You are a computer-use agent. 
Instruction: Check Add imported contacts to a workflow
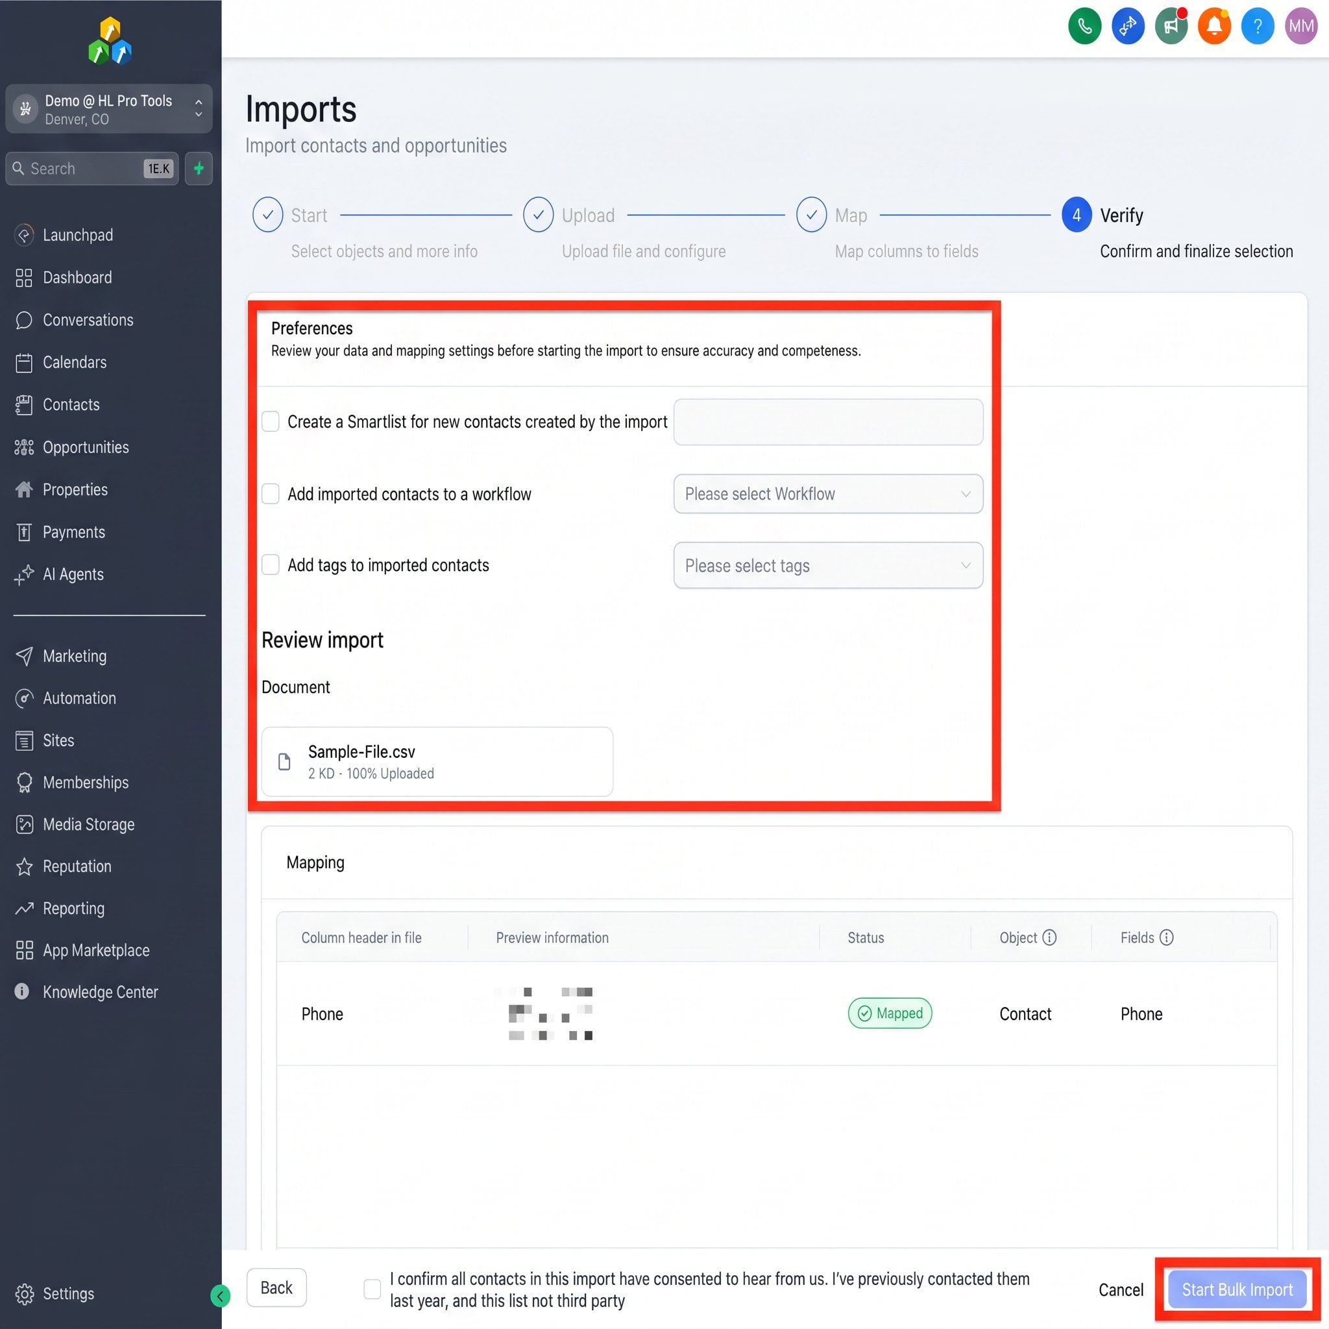[271, 494]
